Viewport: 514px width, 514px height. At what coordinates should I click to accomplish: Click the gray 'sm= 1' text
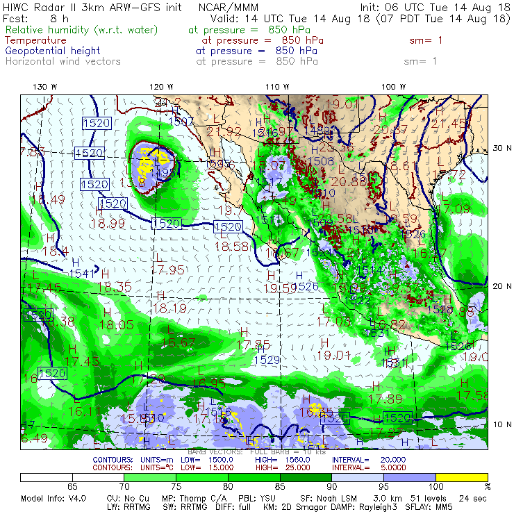pyautogui.click(x=420, y=61)
